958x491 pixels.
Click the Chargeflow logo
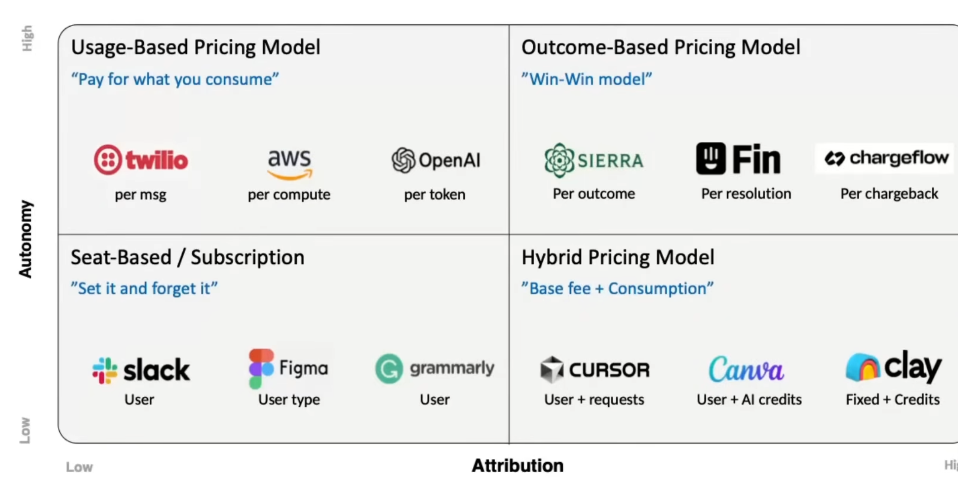(x=886, y=158)
